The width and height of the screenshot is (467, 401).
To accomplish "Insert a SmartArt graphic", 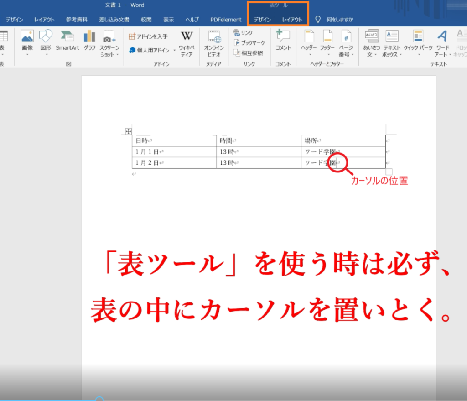I will (67, 40).
